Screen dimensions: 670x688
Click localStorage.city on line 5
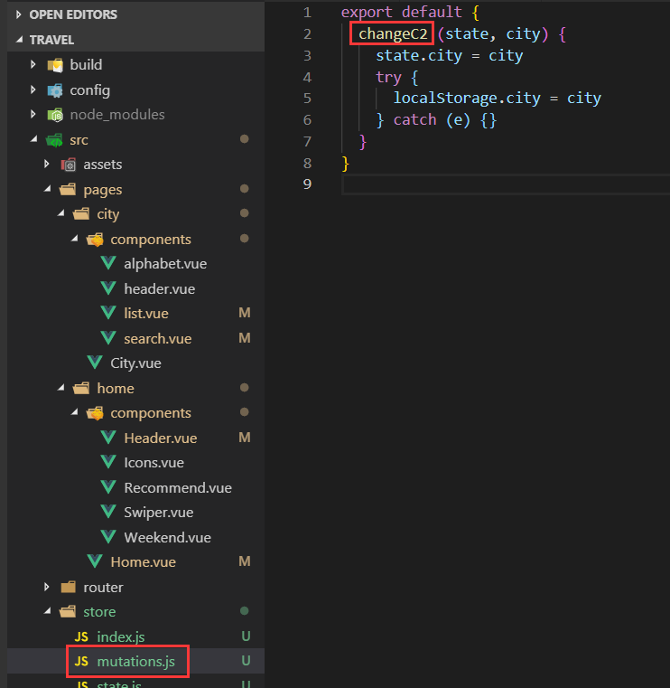[467, 98]
